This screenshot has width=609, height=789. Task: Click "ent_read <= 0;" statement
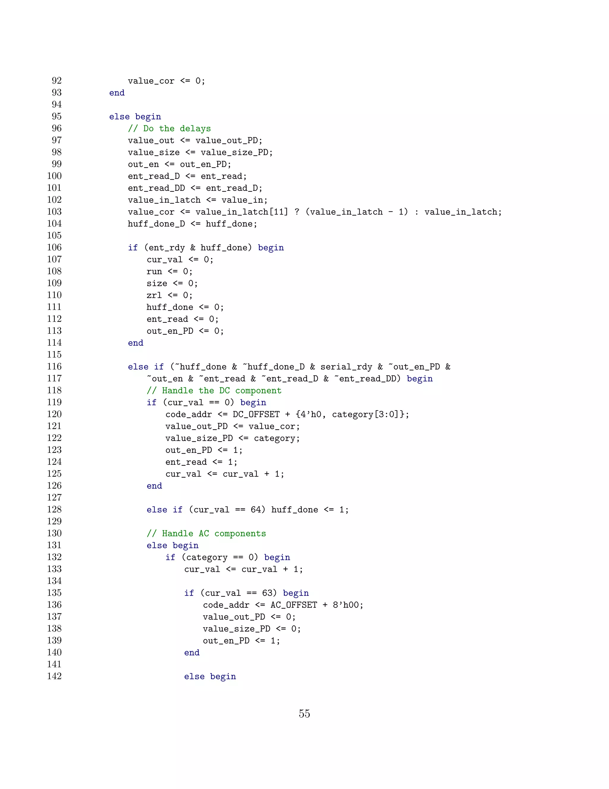click(x=183, y=319)
